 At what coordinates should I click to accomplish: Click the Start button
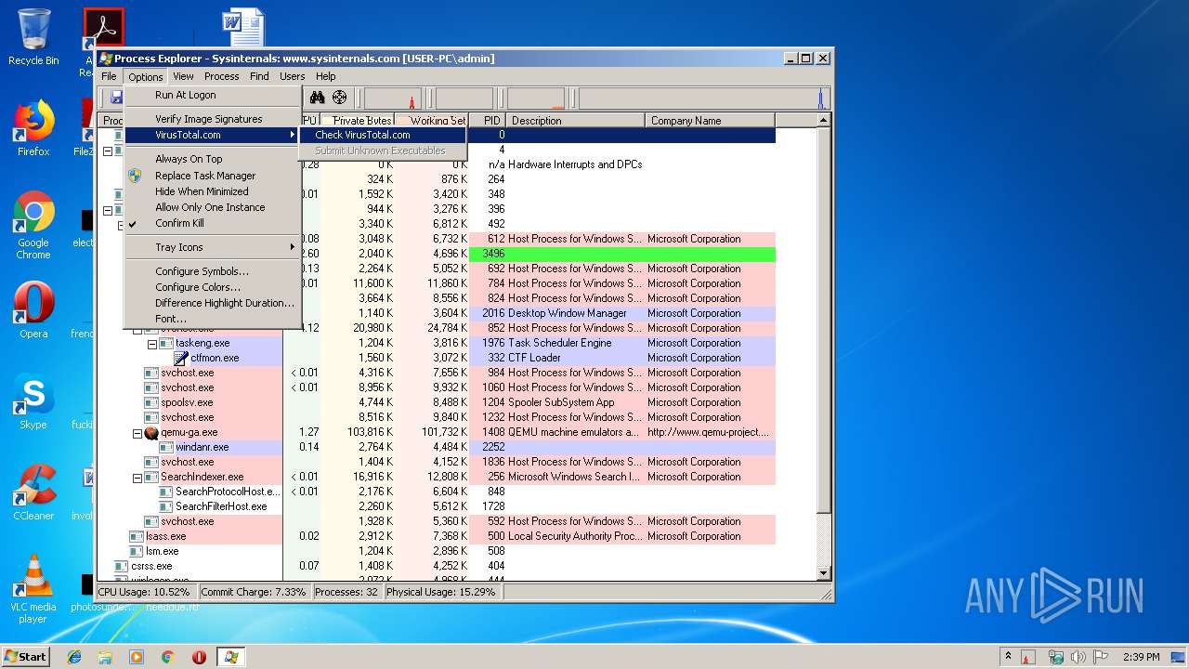[25, 657]
